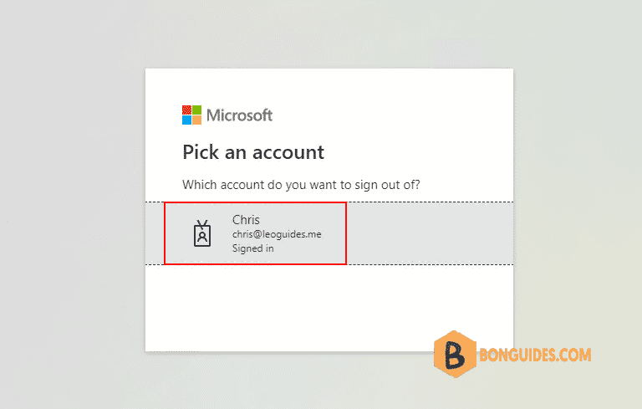Click the sign out question text
The width and height of the screenshot is (642, 409).
301,185
